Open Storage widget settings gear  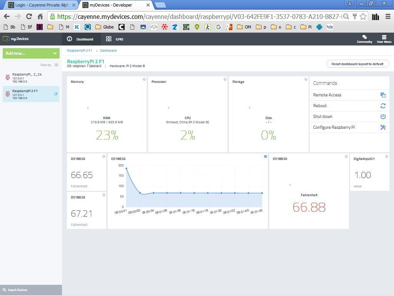306,79
